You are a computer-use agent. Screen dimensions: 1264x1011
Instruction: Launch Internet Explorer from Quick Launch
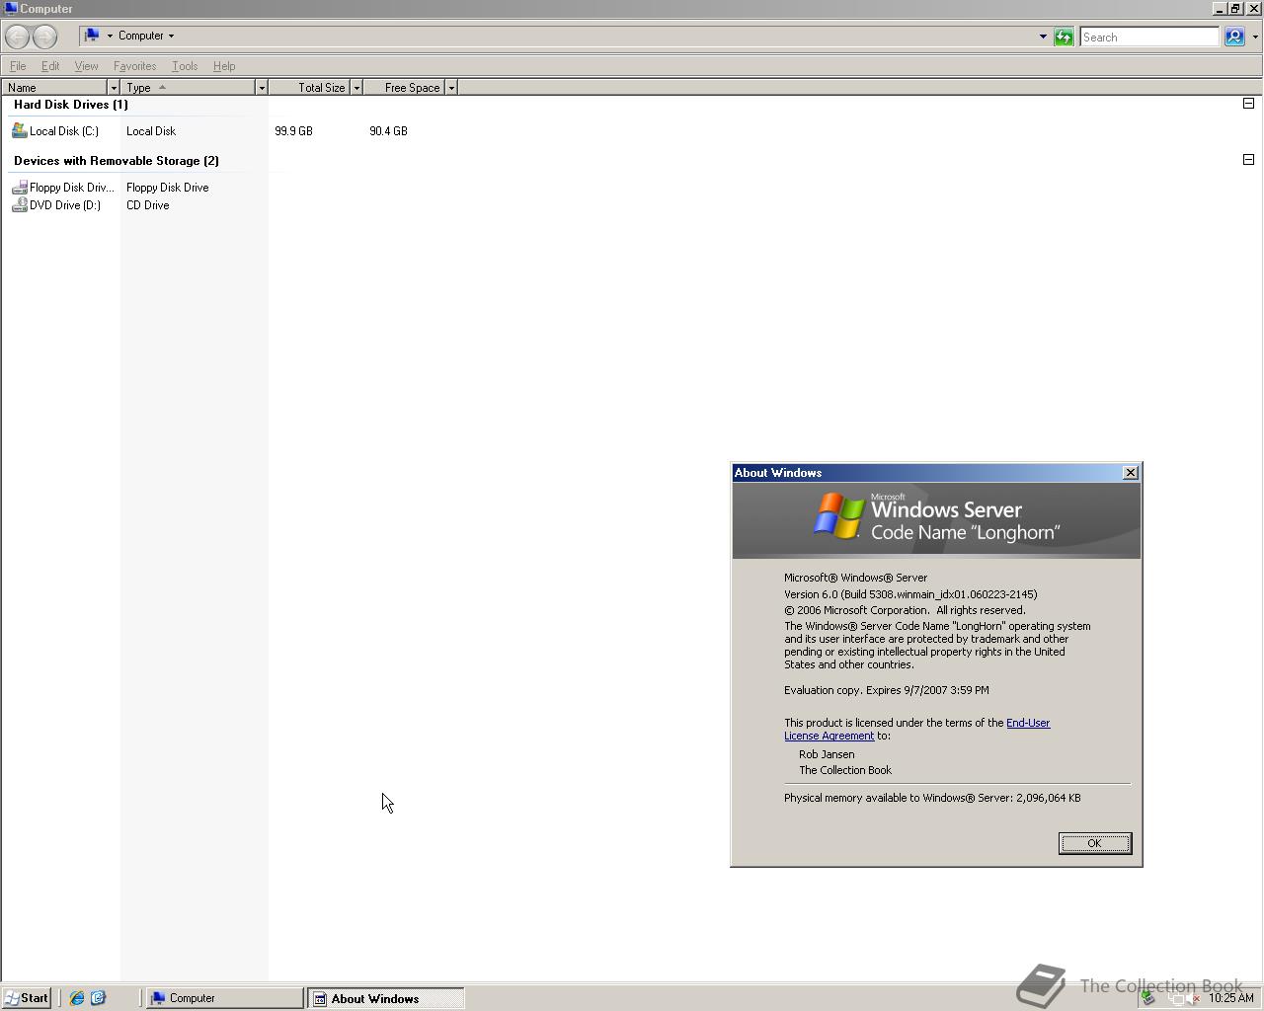77,998
